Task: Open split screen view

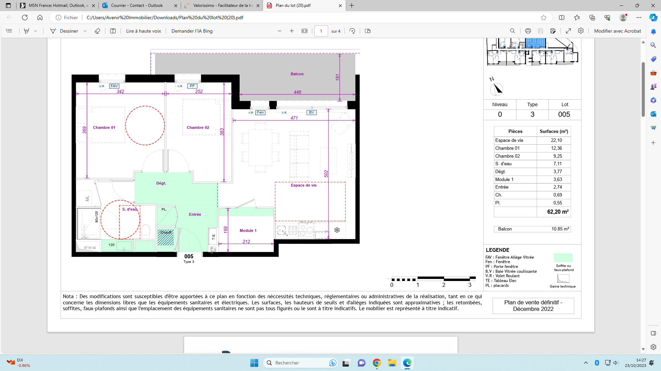Action: [x=562, y=18]
